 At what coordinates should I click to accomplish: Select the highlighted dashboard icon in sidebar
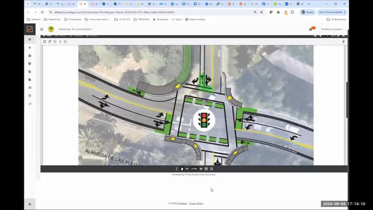30,39
